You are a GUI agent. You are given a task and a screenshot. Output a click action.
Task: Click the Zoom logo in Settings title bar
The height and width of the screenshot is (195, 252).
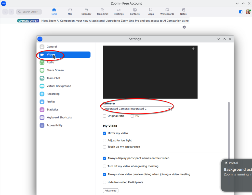click(40, 39)
